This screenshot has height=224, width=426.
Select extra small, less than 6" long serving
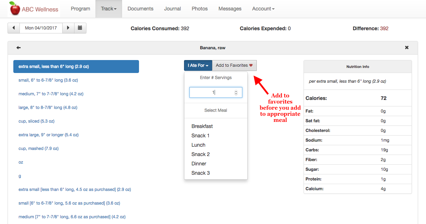point(76,67)
